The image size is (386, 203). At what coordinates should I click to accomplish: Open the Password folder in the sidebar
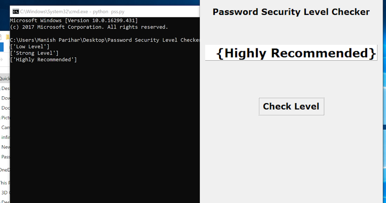4,157
